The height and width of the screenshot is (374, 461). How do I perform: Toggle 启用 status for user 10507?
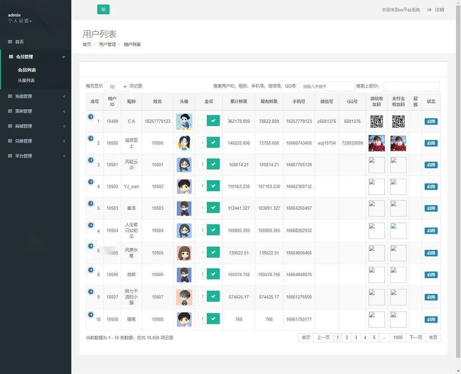tap(431, 297)
